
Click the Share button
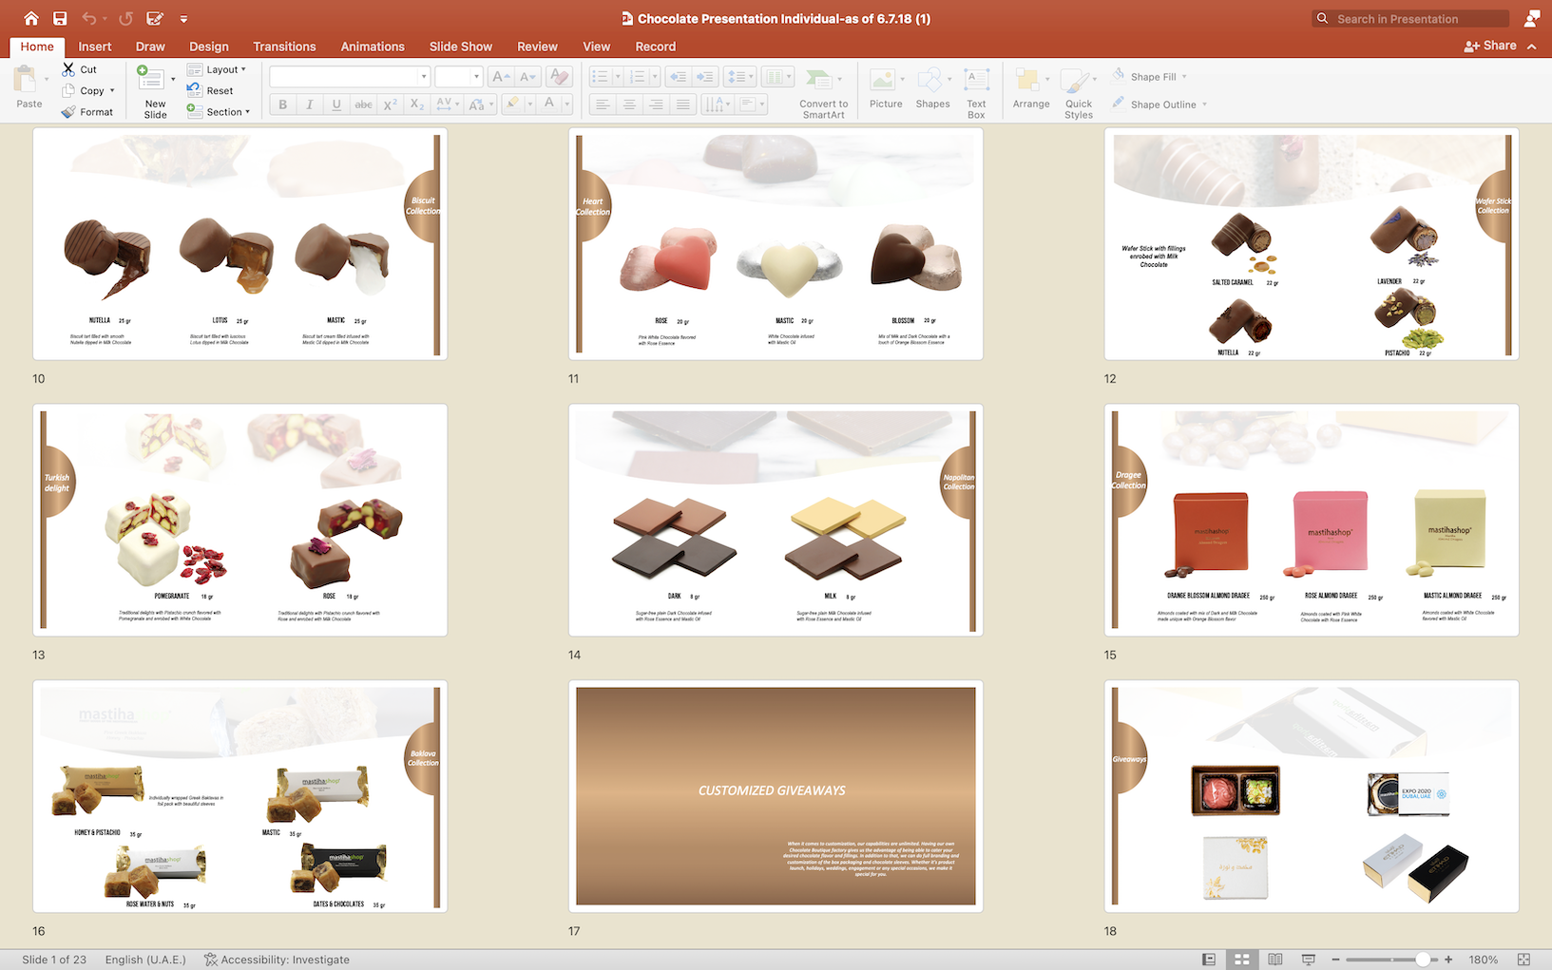(x=1490, y=46)
